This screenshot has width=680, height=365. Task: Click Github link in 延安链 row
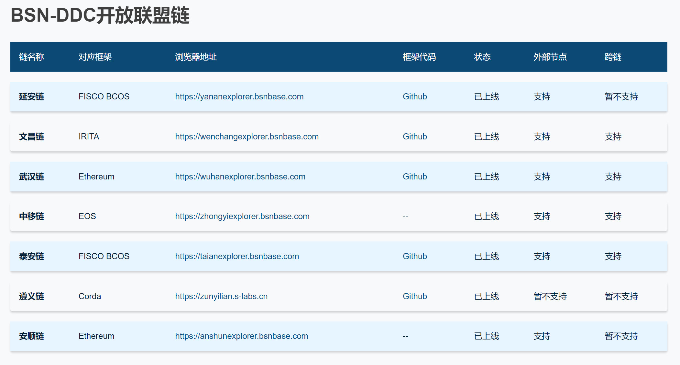coord(414,96)
